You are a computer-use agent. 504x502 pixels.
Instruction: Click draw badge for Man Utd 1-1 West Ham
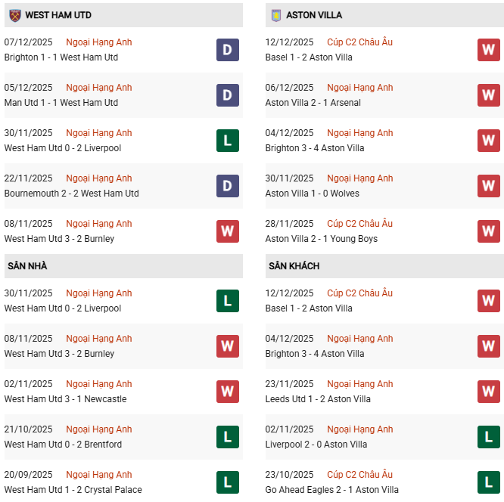228,95
